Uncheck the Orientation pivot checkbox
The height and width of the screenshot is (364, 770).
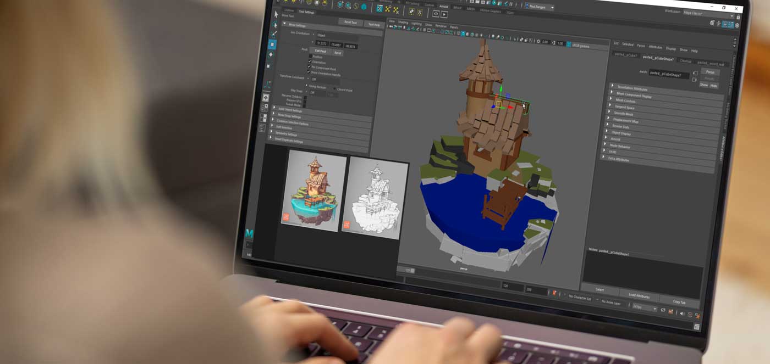pos(310,61)
